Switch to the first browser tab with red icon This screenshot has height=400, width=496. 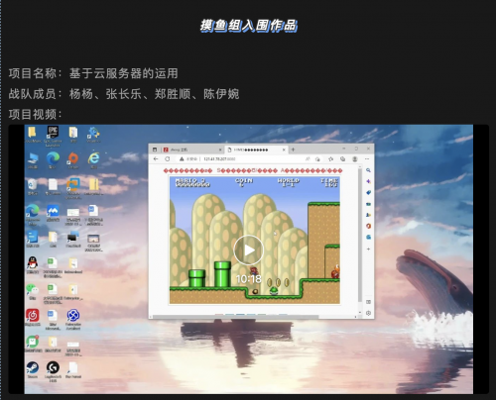pyautogui.click(x=192, y=150)
